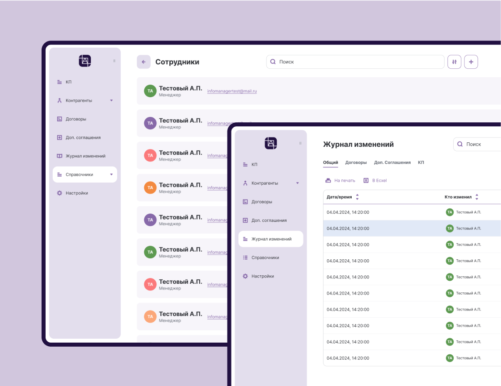Click the Сотрудники page heading
This screenshot has width=501, height=386.
[177, 62]
